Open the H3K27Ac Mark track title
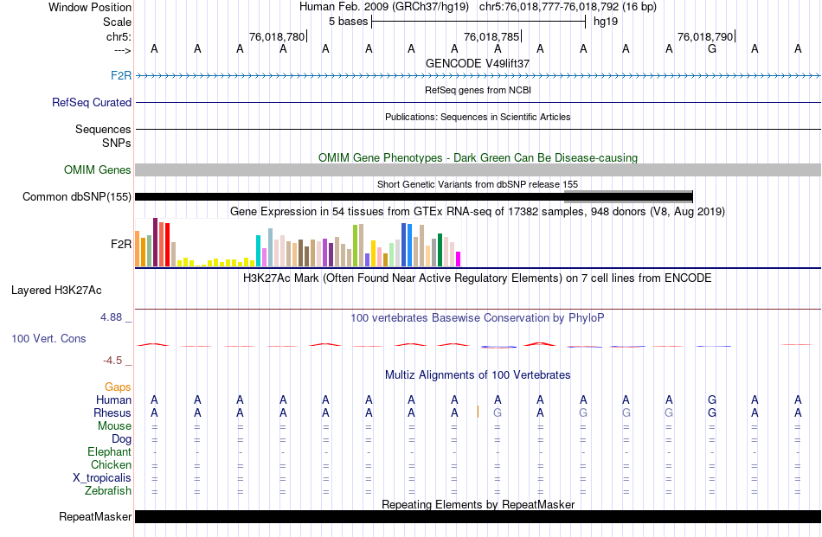 coord(478,278)
